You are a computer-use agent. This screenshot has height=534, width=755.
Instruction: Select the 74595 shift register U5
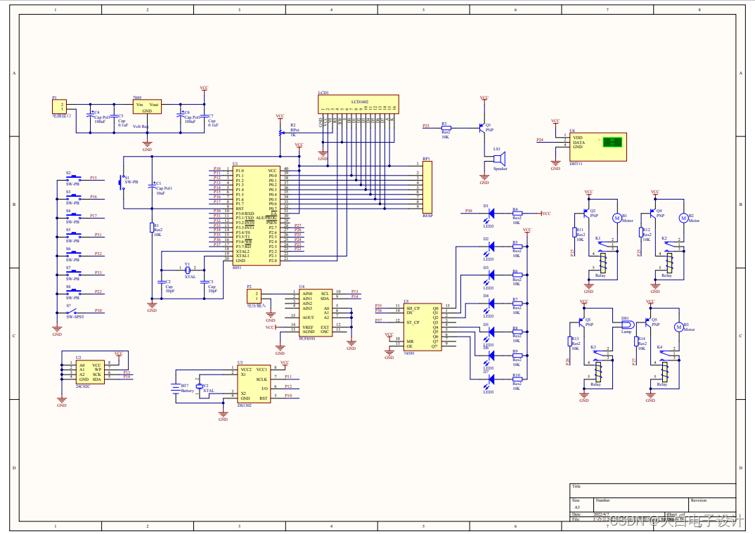[422, 327]
